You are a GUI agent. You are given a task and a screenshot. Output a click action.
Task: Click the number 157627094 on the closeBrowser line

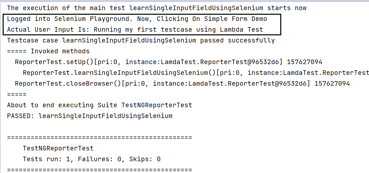[x=332, y=84]
